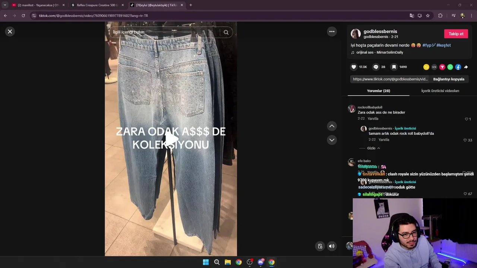Image resolution: width=477 pixels, height=268 pixels.
Task: Collapse replies with 'Gizle'
Action: [x=373, y=148]
